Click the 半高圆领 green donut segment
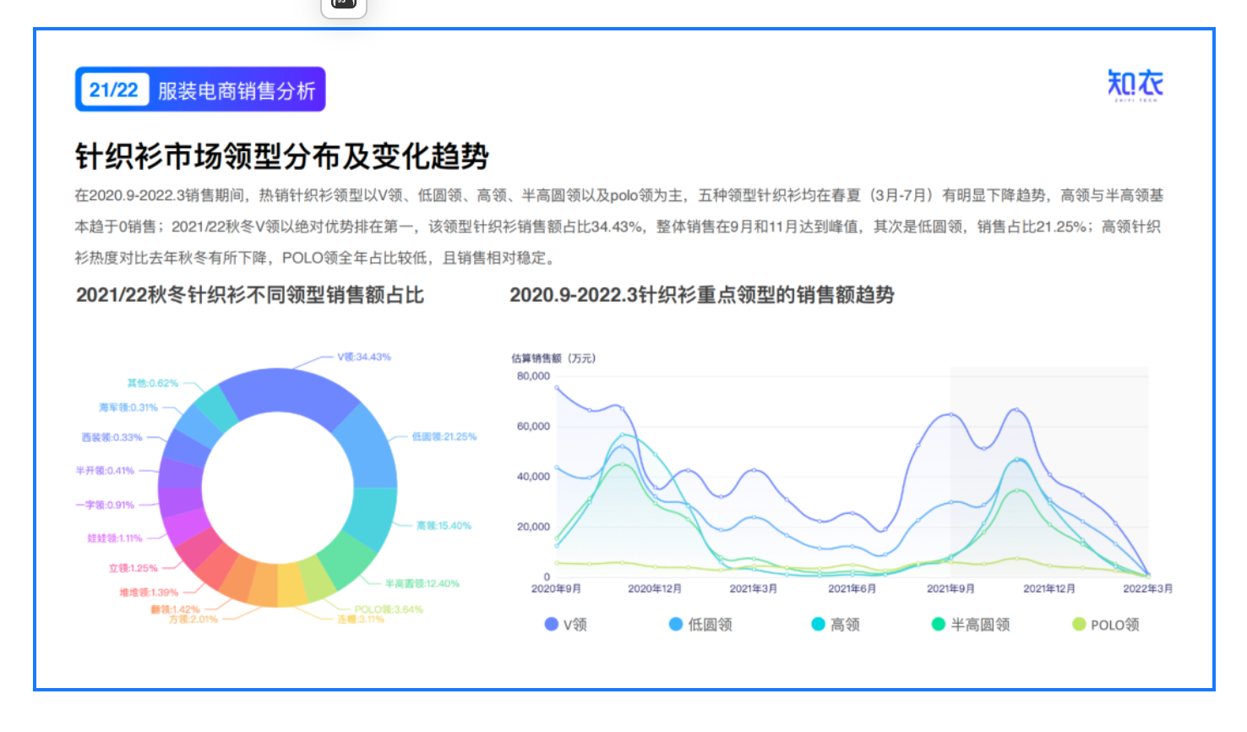The width and height of the screenshot is (1247, 732). click(x=346, y=560)
